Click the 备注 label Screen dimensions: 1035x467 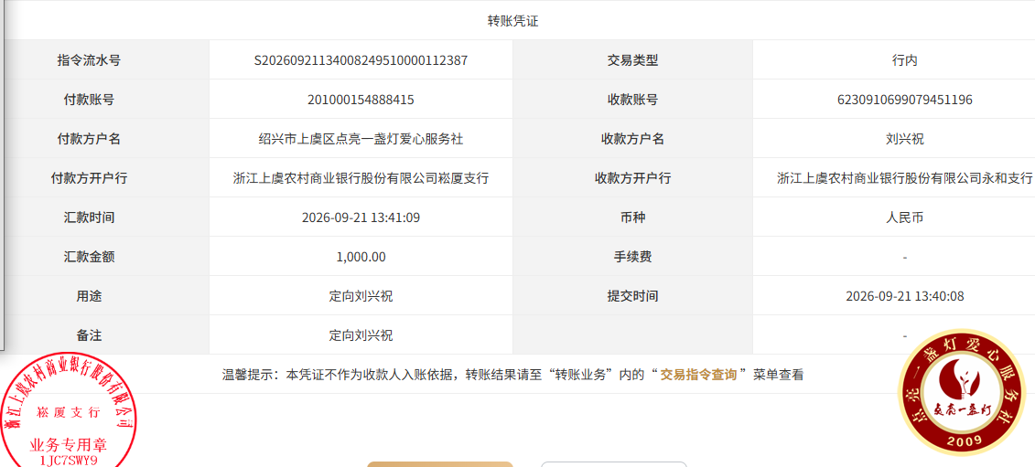coord(89,335)
